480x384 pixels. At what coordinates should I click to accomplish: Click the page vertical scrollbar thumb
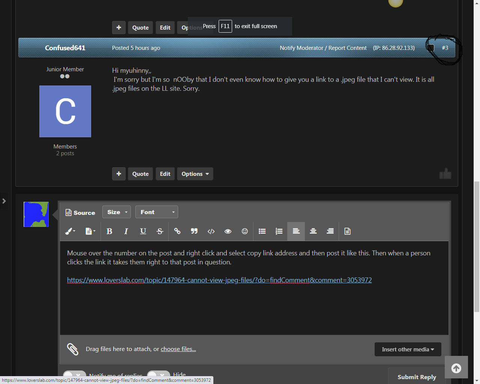(x=477, y=246)
